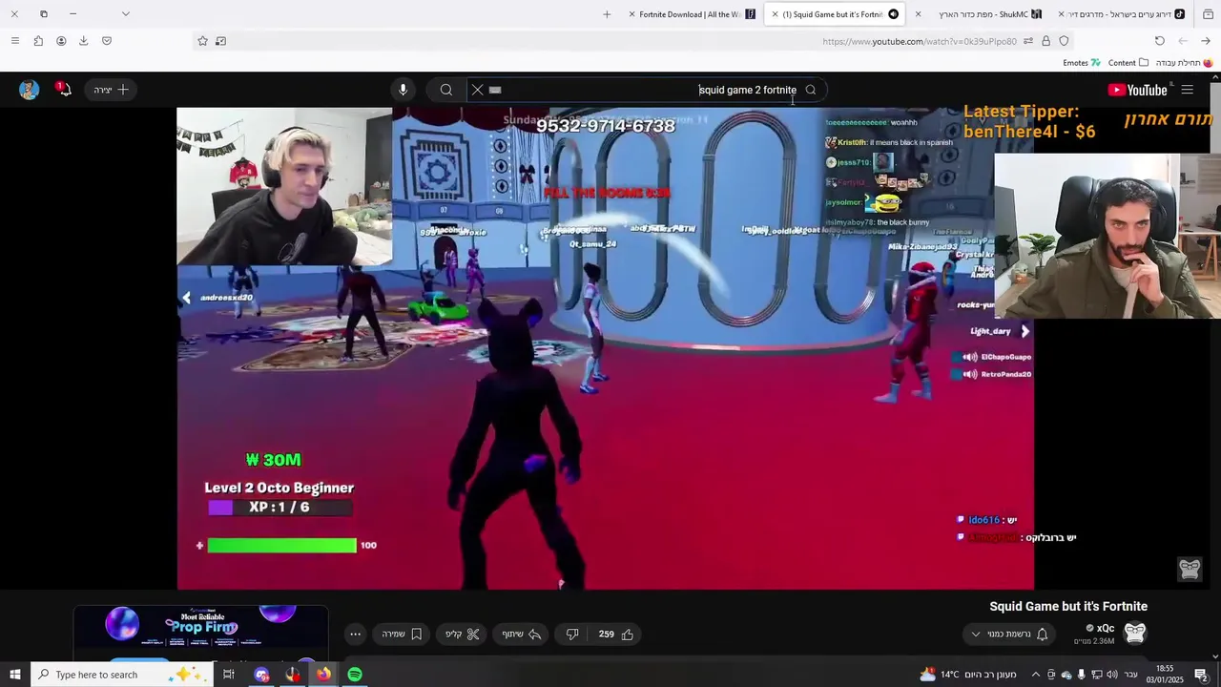1221x687 pixels.
Task: Open the browser extensions puzzle icon
Action: click(x=38, y=41)
